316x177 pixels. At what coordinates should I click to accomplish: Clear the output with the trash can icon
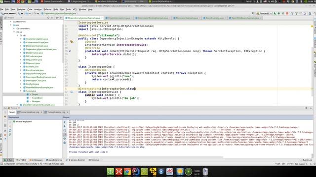click(65, 143)
